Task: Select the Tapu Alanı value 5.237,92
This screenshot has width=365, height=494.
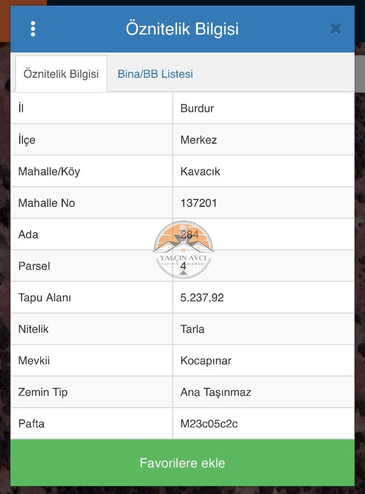Action: pos(202,298)
